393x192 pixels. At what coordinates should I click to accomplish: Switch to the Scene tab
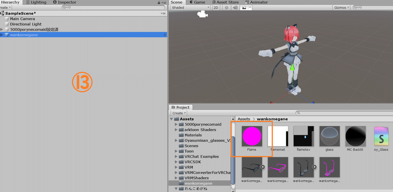coord(177,2)
